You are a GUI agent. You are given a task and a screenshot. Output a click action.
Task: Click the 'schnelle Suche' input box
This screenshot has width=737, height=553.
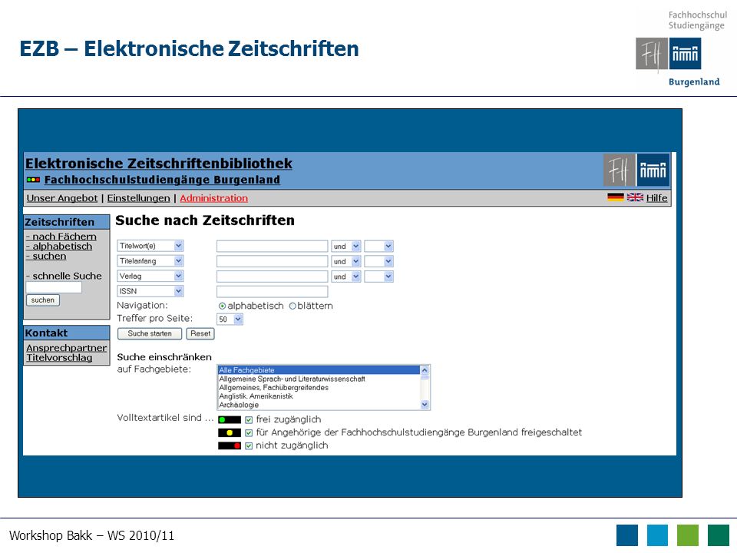pos(54,287)
